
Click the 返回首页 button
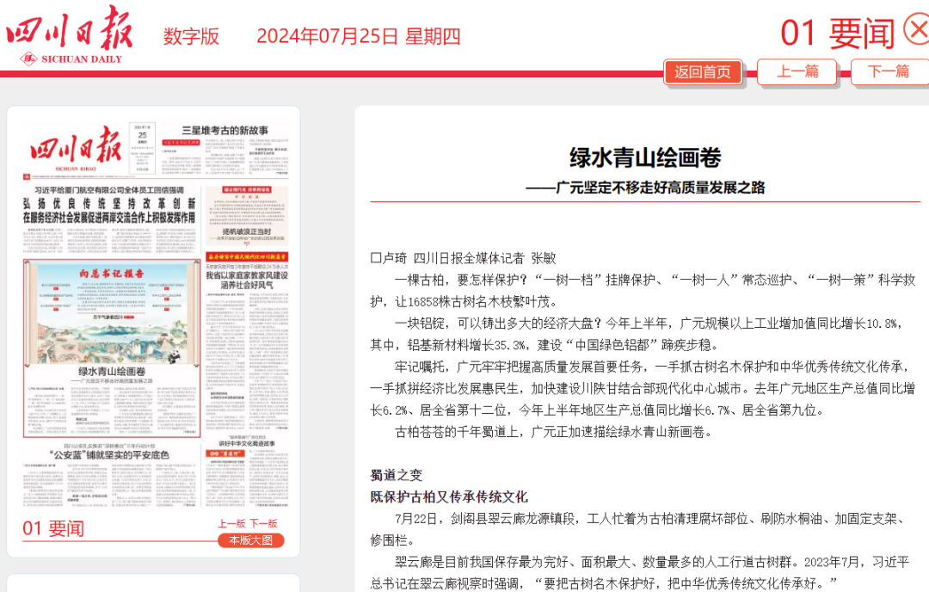pyautogui.click(x=703, y=72)
